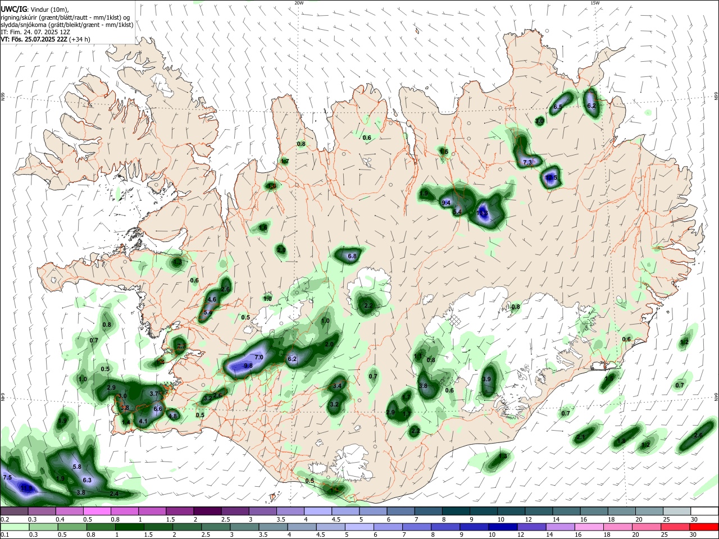Select the 4.1 precipitation value
Screen dimensions: 719x539
(143, 421)
